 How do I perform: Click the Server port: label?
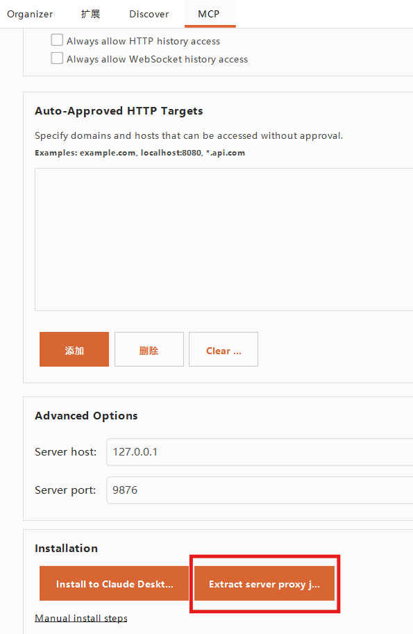65,490
